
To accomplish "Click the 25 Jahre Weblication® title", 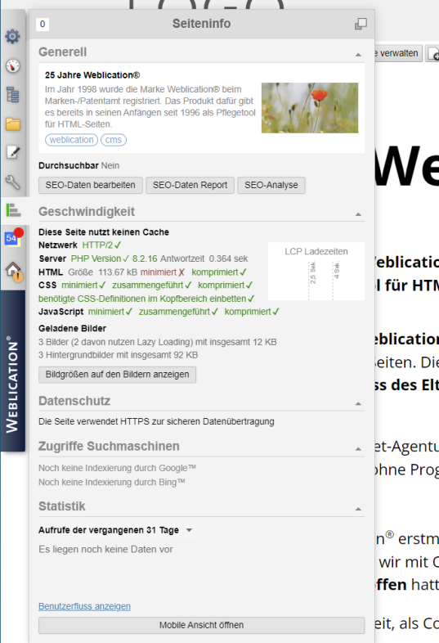I will point(92,75).
